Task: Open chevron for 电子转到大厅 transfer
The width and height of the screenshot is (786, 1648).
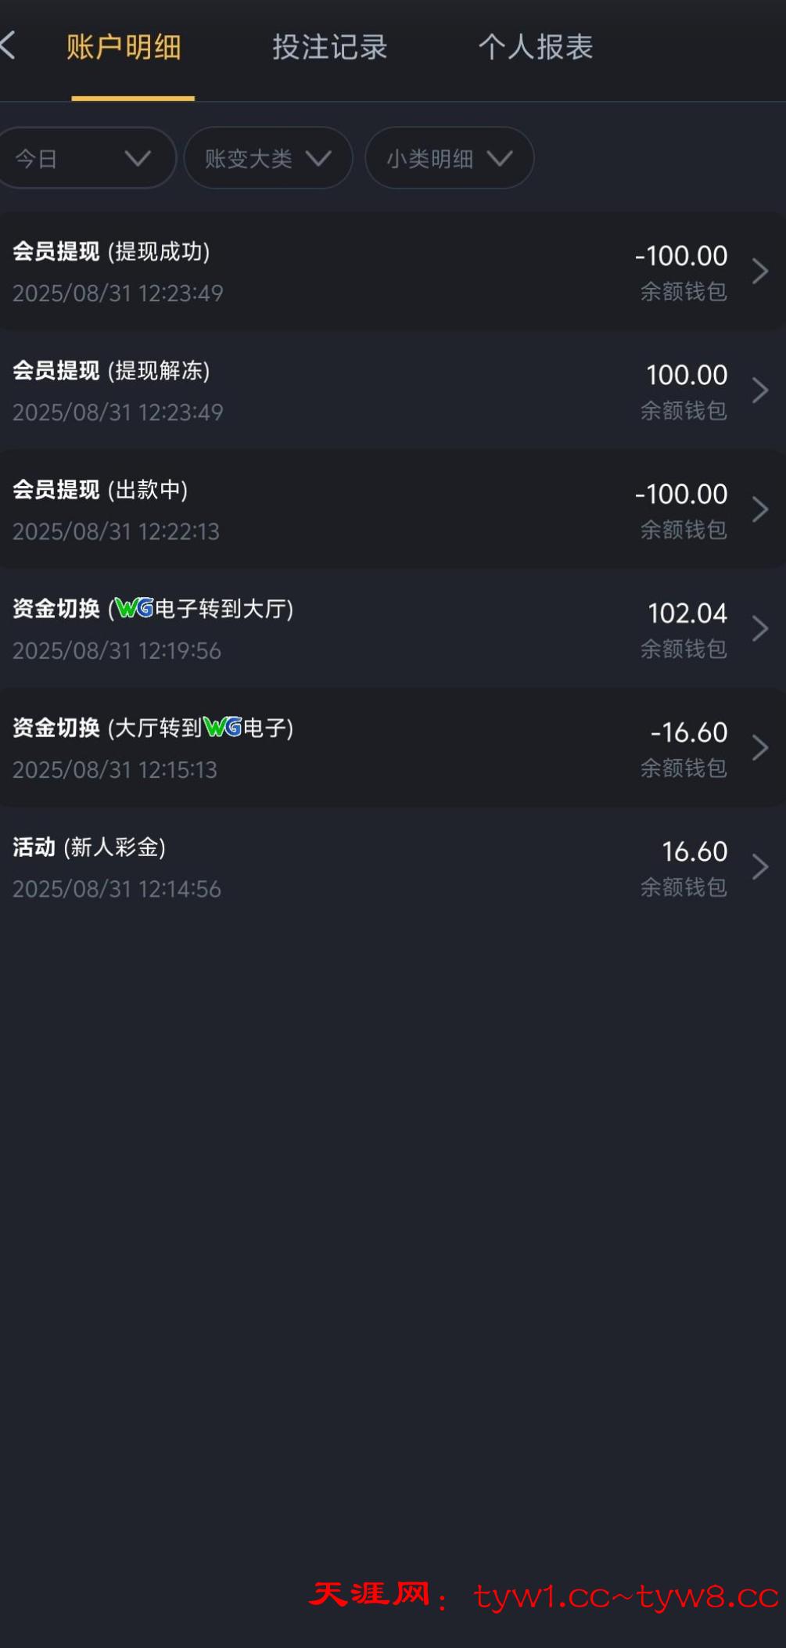Action: click(759, 628)
